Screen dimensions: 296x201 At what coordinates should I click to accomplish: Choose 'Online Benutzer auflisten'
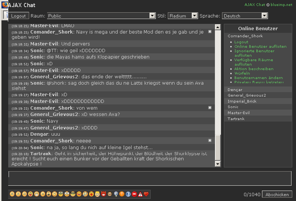tap(260, 46)
